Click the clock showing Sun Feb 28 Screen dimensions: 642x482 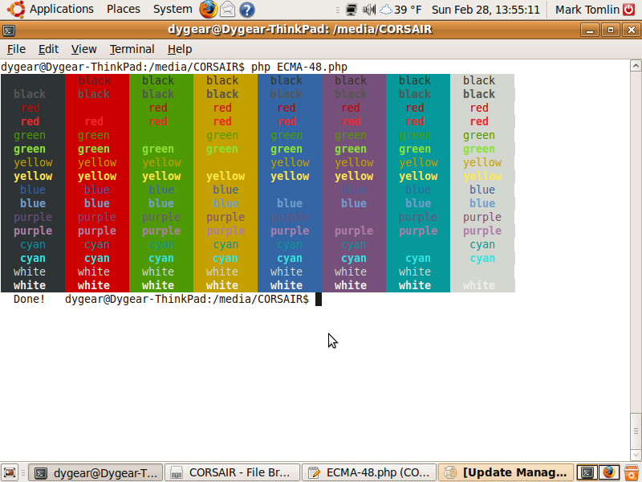(486, 10)
